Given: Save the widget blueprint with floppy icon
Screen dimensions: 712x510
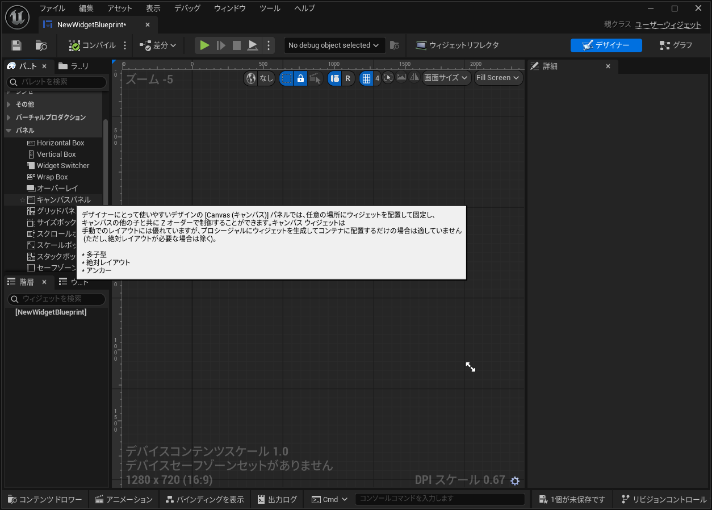Looking at the screenshot, I should tap(16, 45).
